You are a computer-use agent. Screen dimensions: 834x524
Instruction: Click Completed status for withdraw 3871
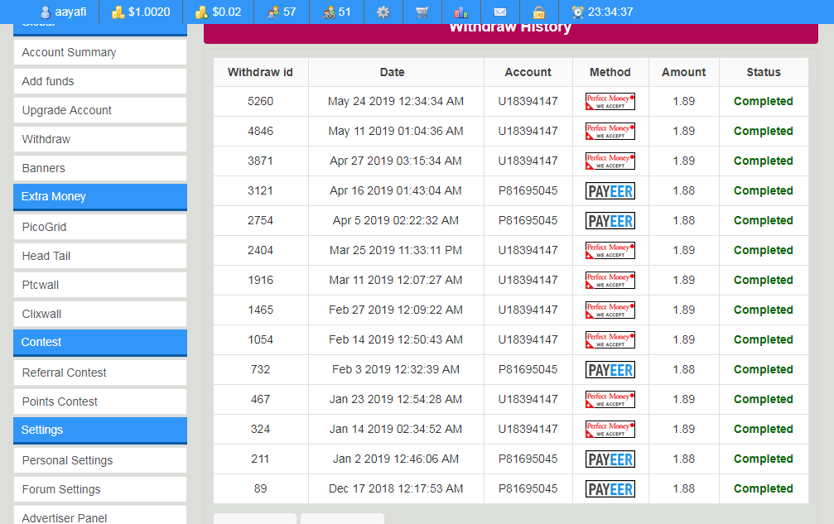pyautogui.click(x=764, y=161)
